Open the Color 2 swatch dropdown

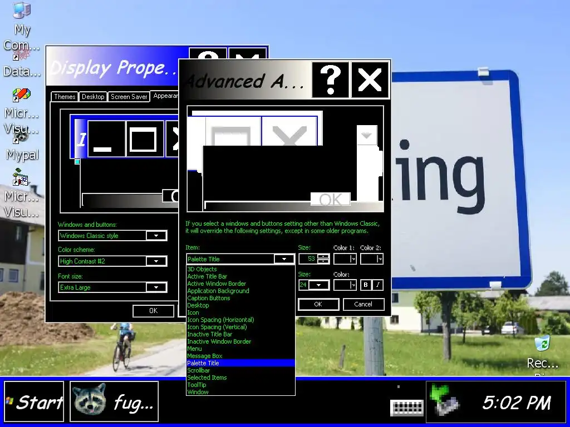(x=372, y=259)
